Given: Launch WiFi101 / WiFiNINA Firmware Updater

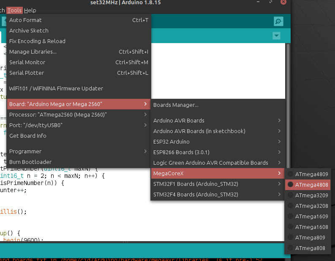Looking at the screenshot, I should click(79, 88).
